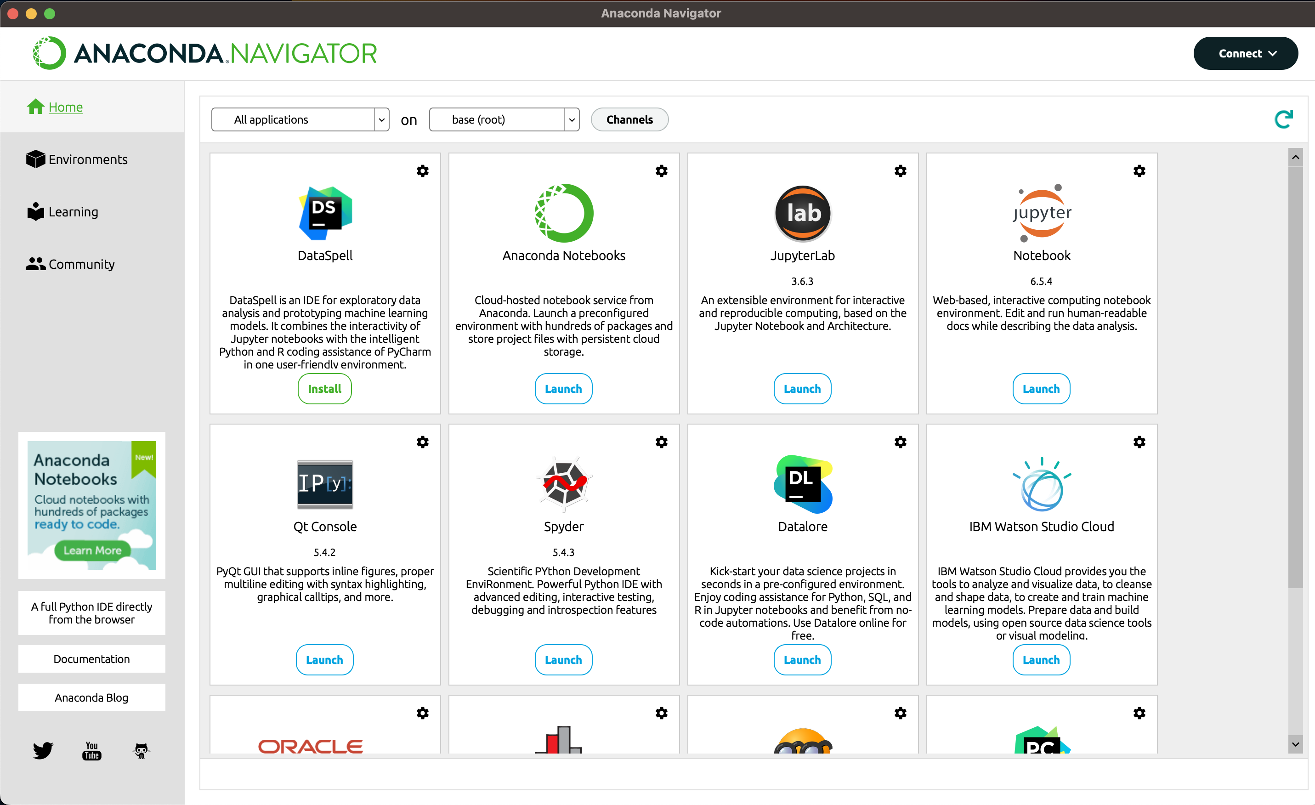The image size is (1315, 805).
Task: Click the scroll down arrow of applications list
Action: coord(1295,744)
